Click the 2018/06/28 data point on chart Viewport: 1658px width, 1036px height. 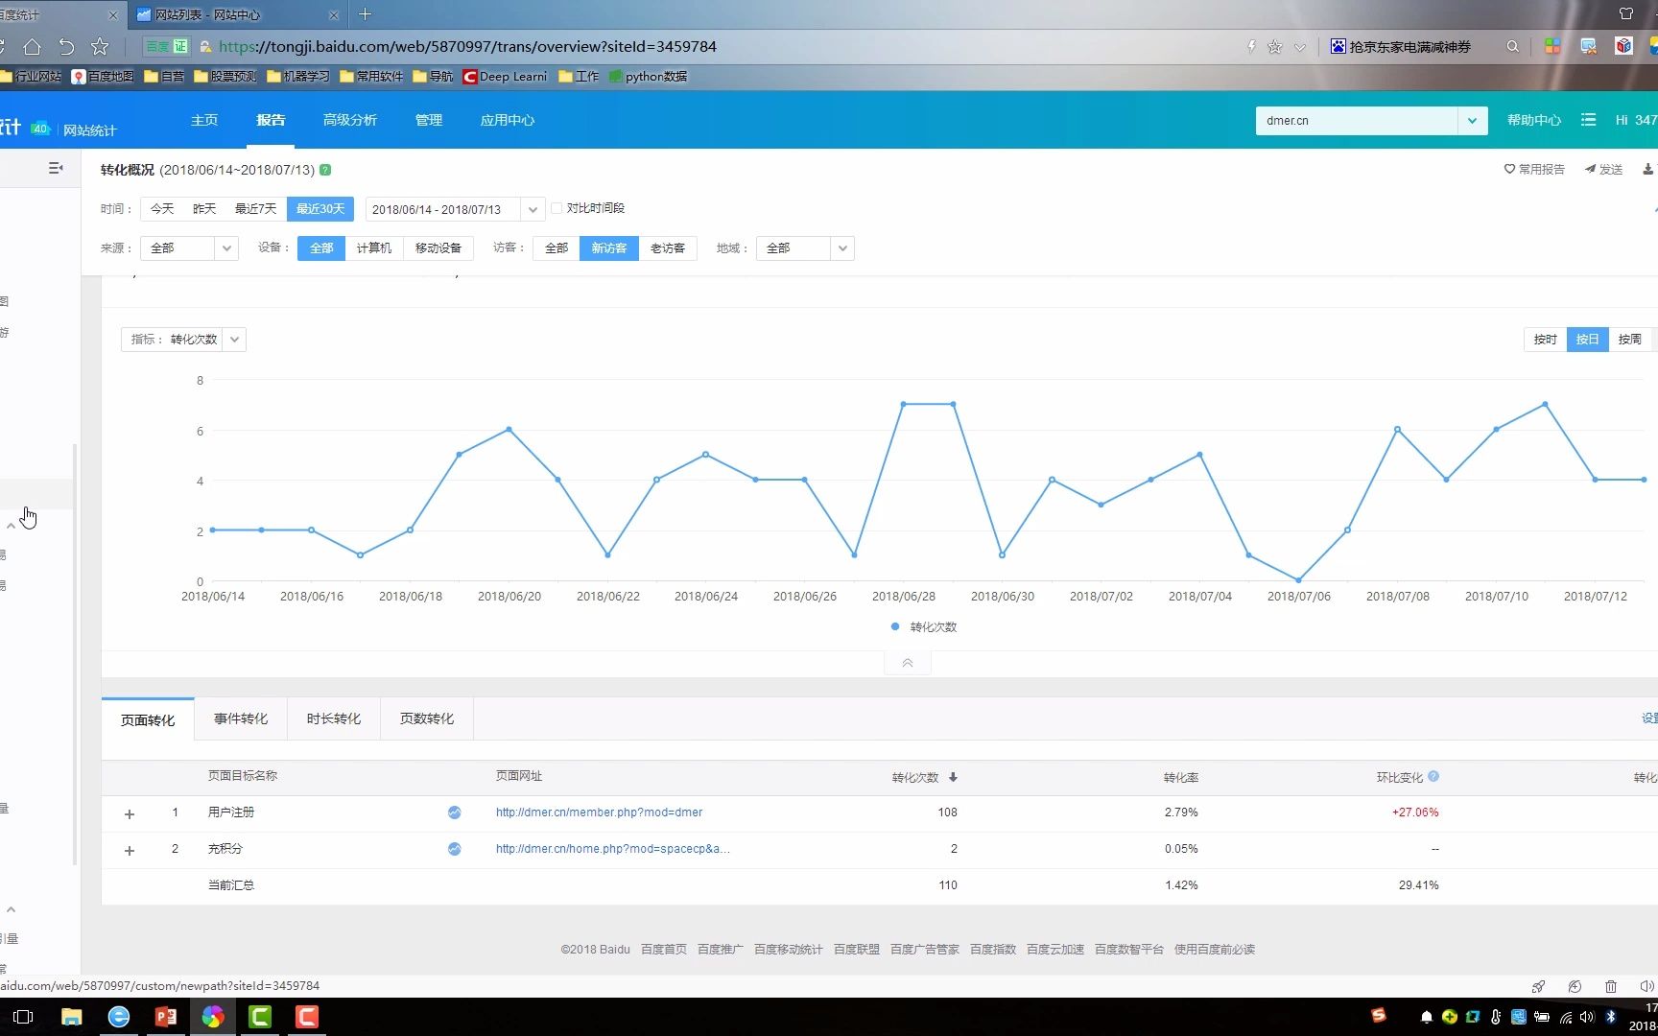coord(903,404)
